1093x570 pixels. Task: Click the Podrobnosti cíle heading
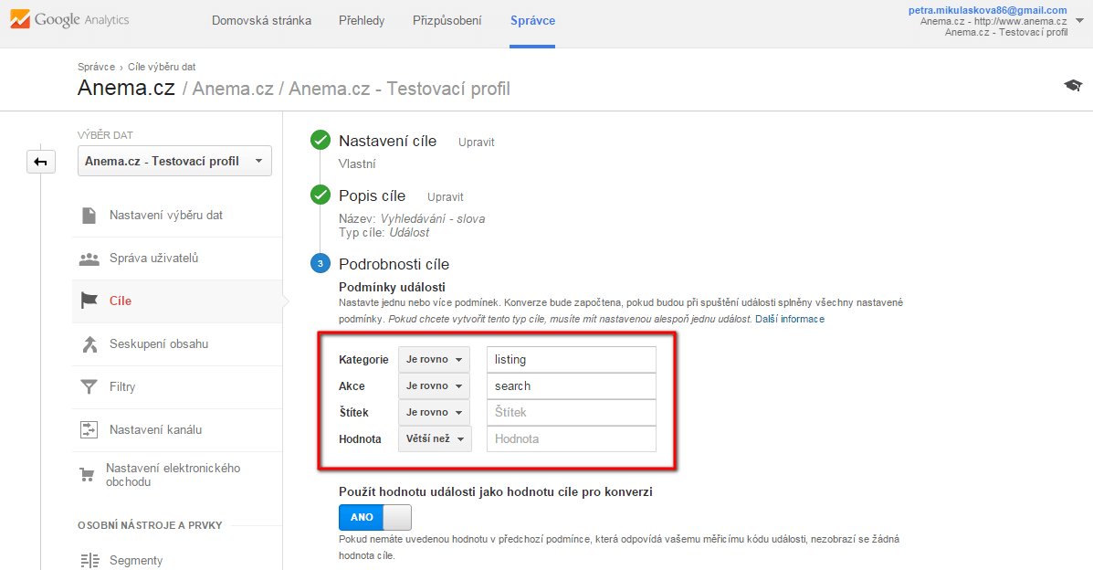point(394,264)
